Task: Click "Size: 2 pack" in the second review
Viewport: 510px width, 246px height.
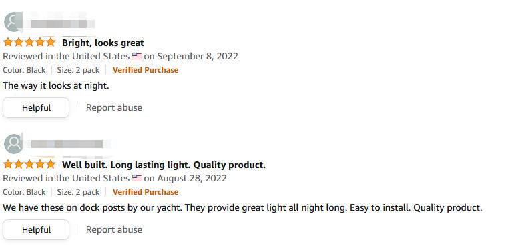Action: 78,192
